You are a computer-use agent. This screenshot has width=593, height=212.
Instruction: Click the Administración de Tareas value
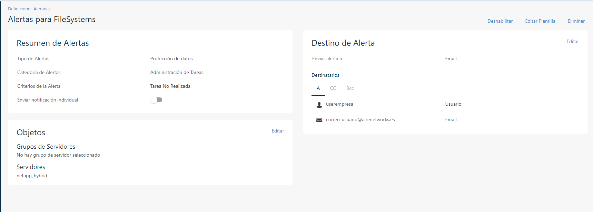click(x=177, y=73)
